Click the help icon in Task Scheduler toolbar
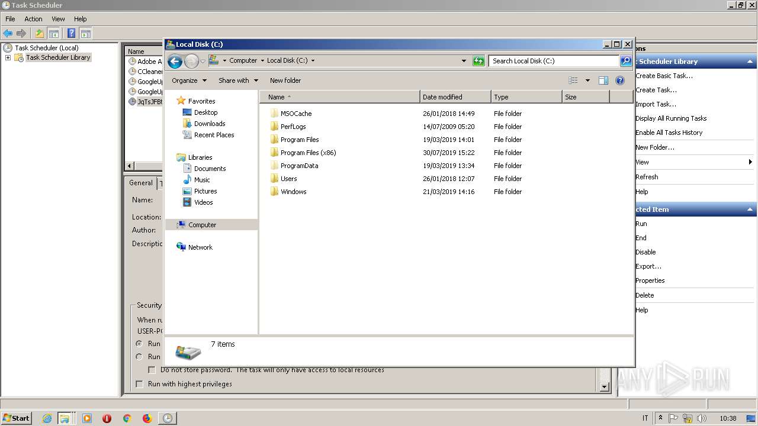 [71, 34]
